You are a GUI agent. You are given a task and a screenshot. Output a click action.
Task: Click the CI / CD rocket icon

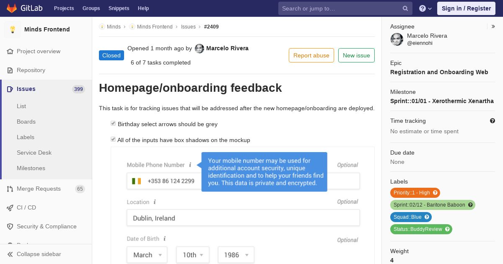coord(10,207)
